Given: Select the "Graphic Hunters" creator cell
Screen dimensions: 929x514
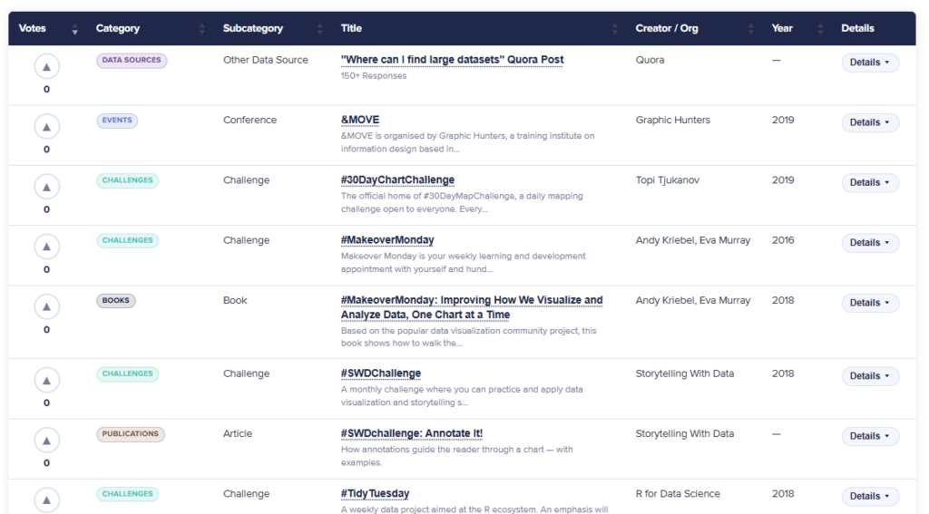Looking at the screenshot, I should [x=672, y=121].
